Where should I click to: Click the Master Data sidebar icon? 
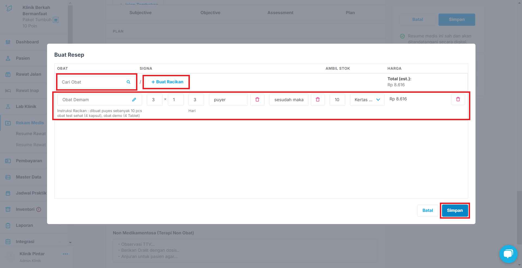(8, 177)
